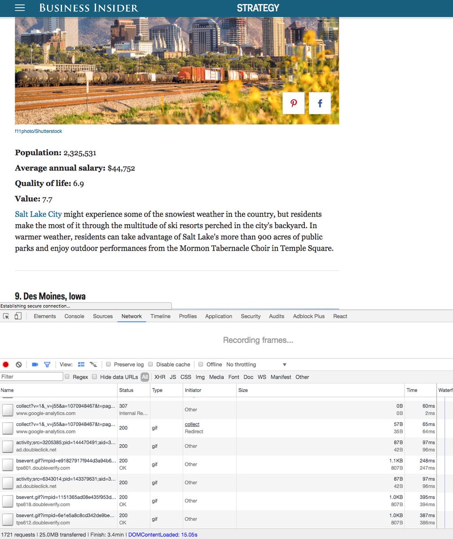The image size is (453, 539).
Task: Open the Audits tab
Action: tap(277, 316)
